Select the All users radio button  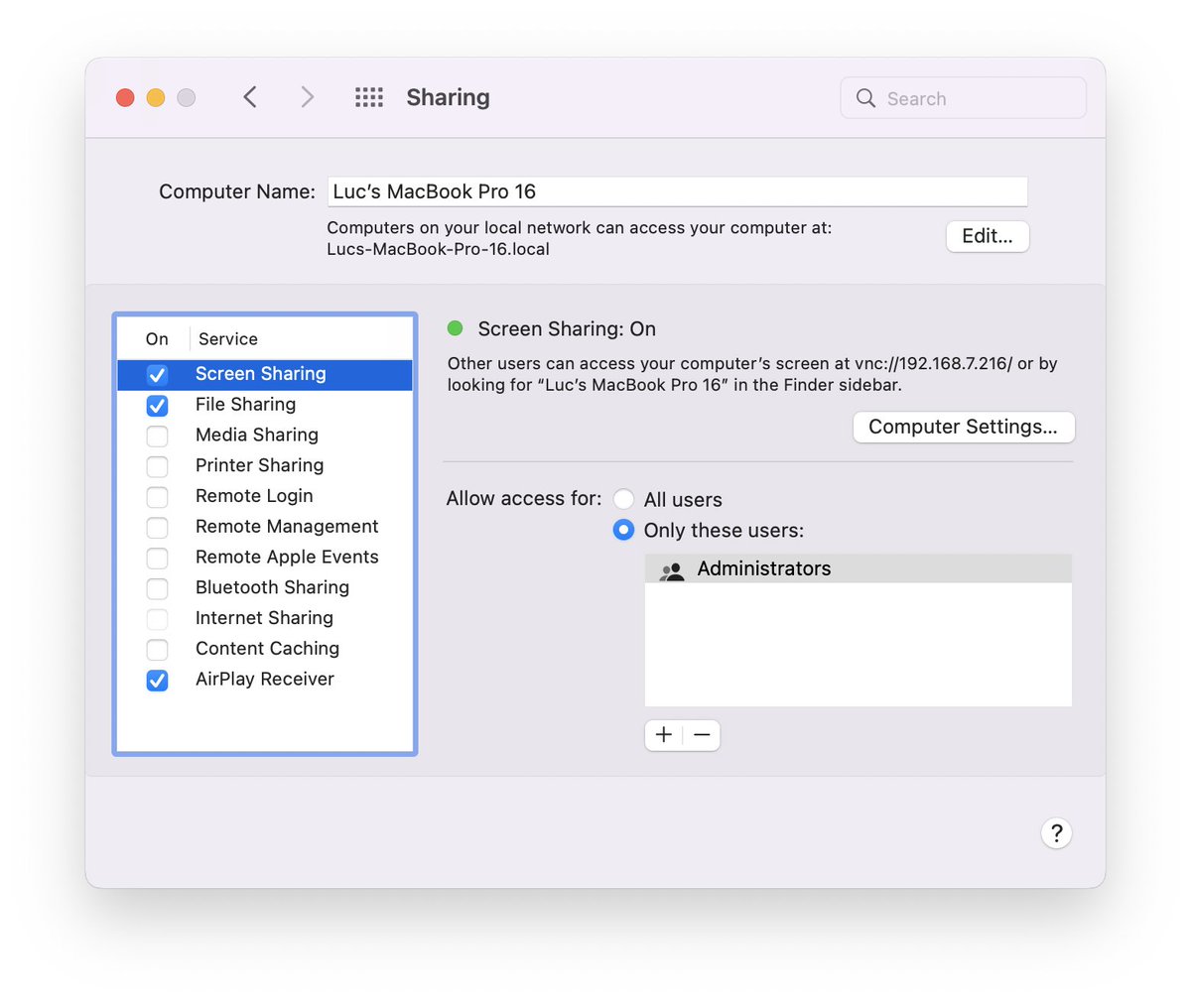[623, 499]
